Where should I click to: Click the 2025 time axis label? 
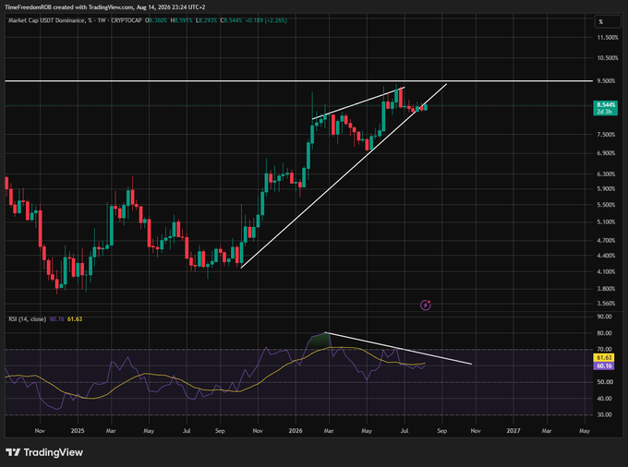78,431
